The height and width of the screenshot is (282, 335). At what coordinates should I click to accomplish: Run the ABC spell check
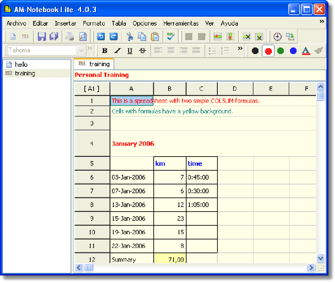[x=170, y=36]
